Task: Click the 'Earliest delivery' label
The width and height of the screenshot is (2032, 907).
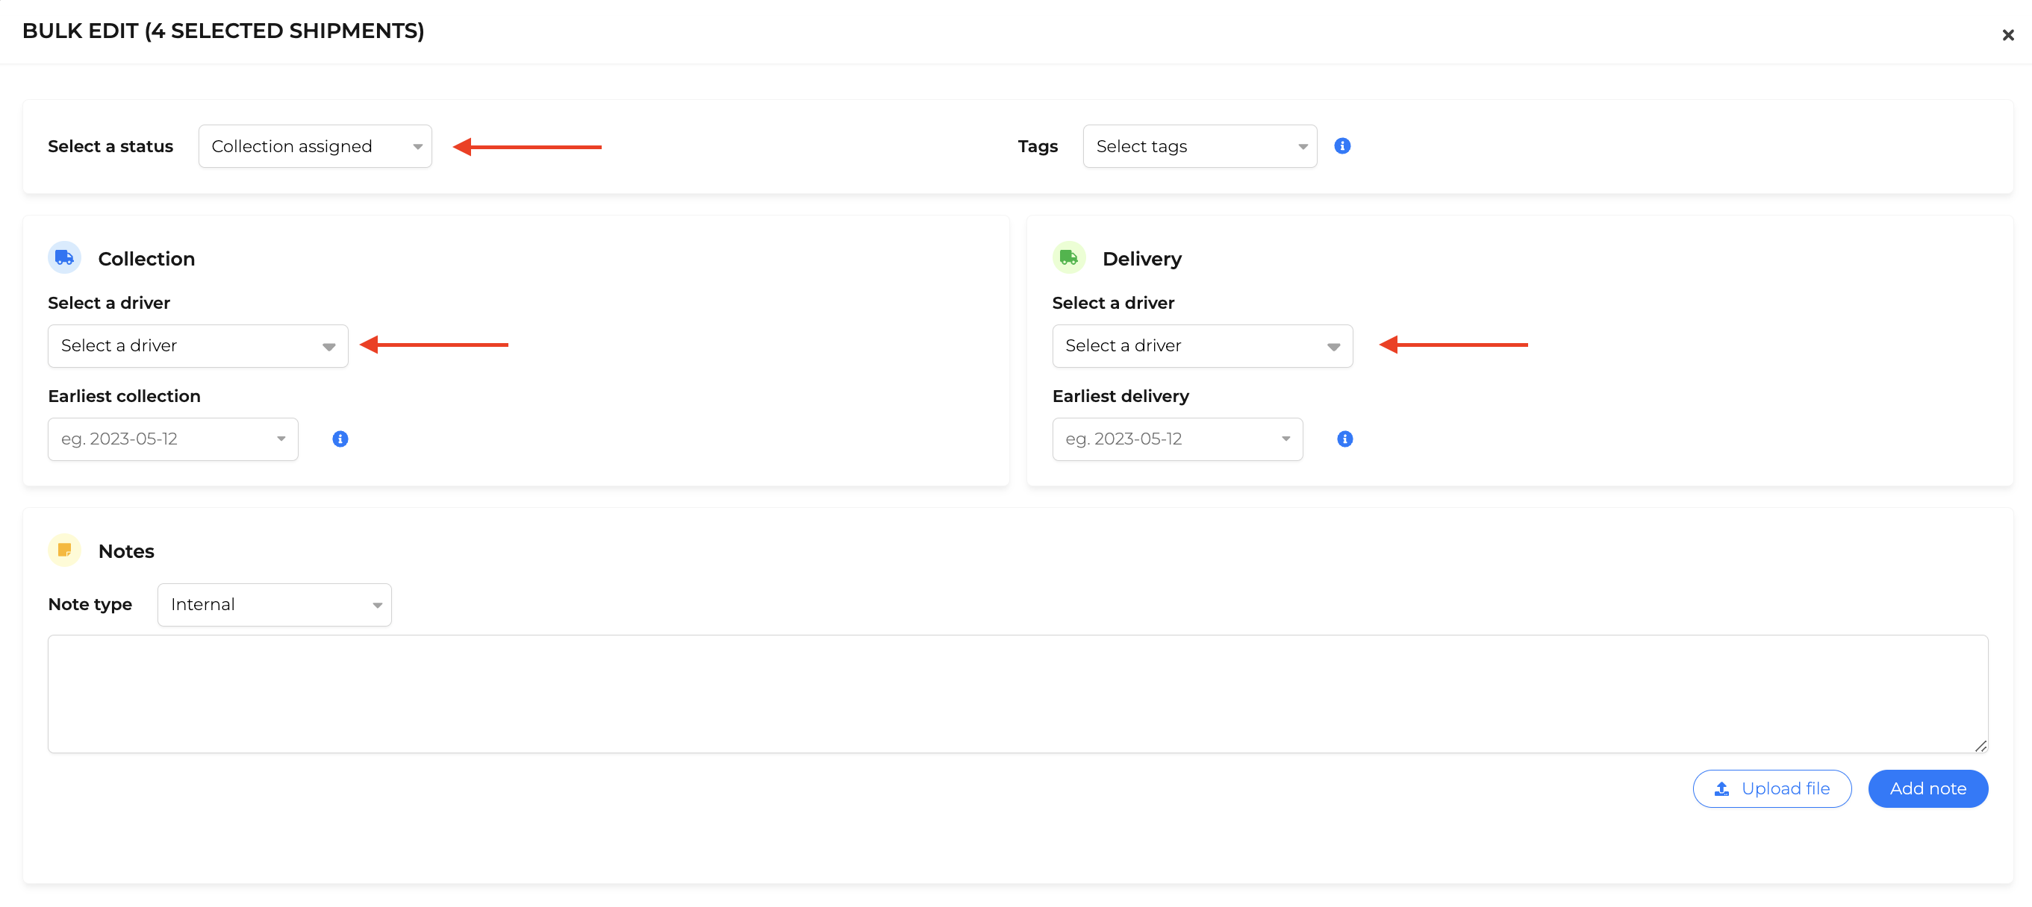Action: coord(1120,396)
